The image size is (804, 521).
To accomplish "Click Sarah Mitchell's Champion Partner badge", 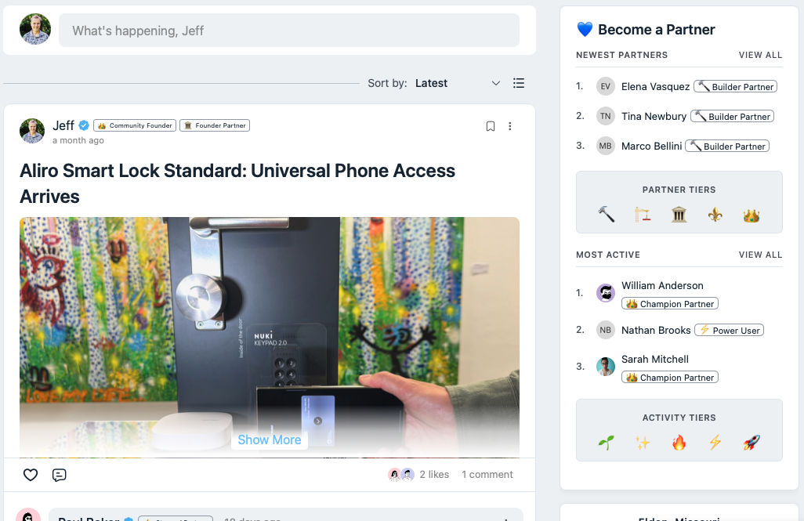I will (670, 378).
